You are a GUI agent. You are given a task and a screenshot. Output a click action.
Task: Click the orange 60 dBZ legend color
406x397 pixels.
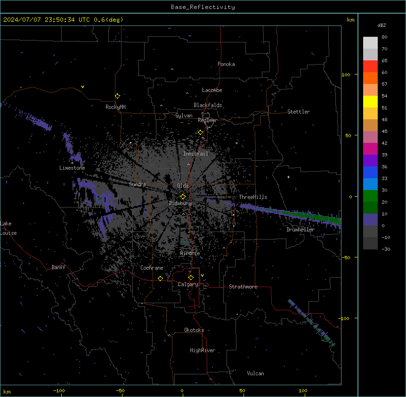point(370,78)
